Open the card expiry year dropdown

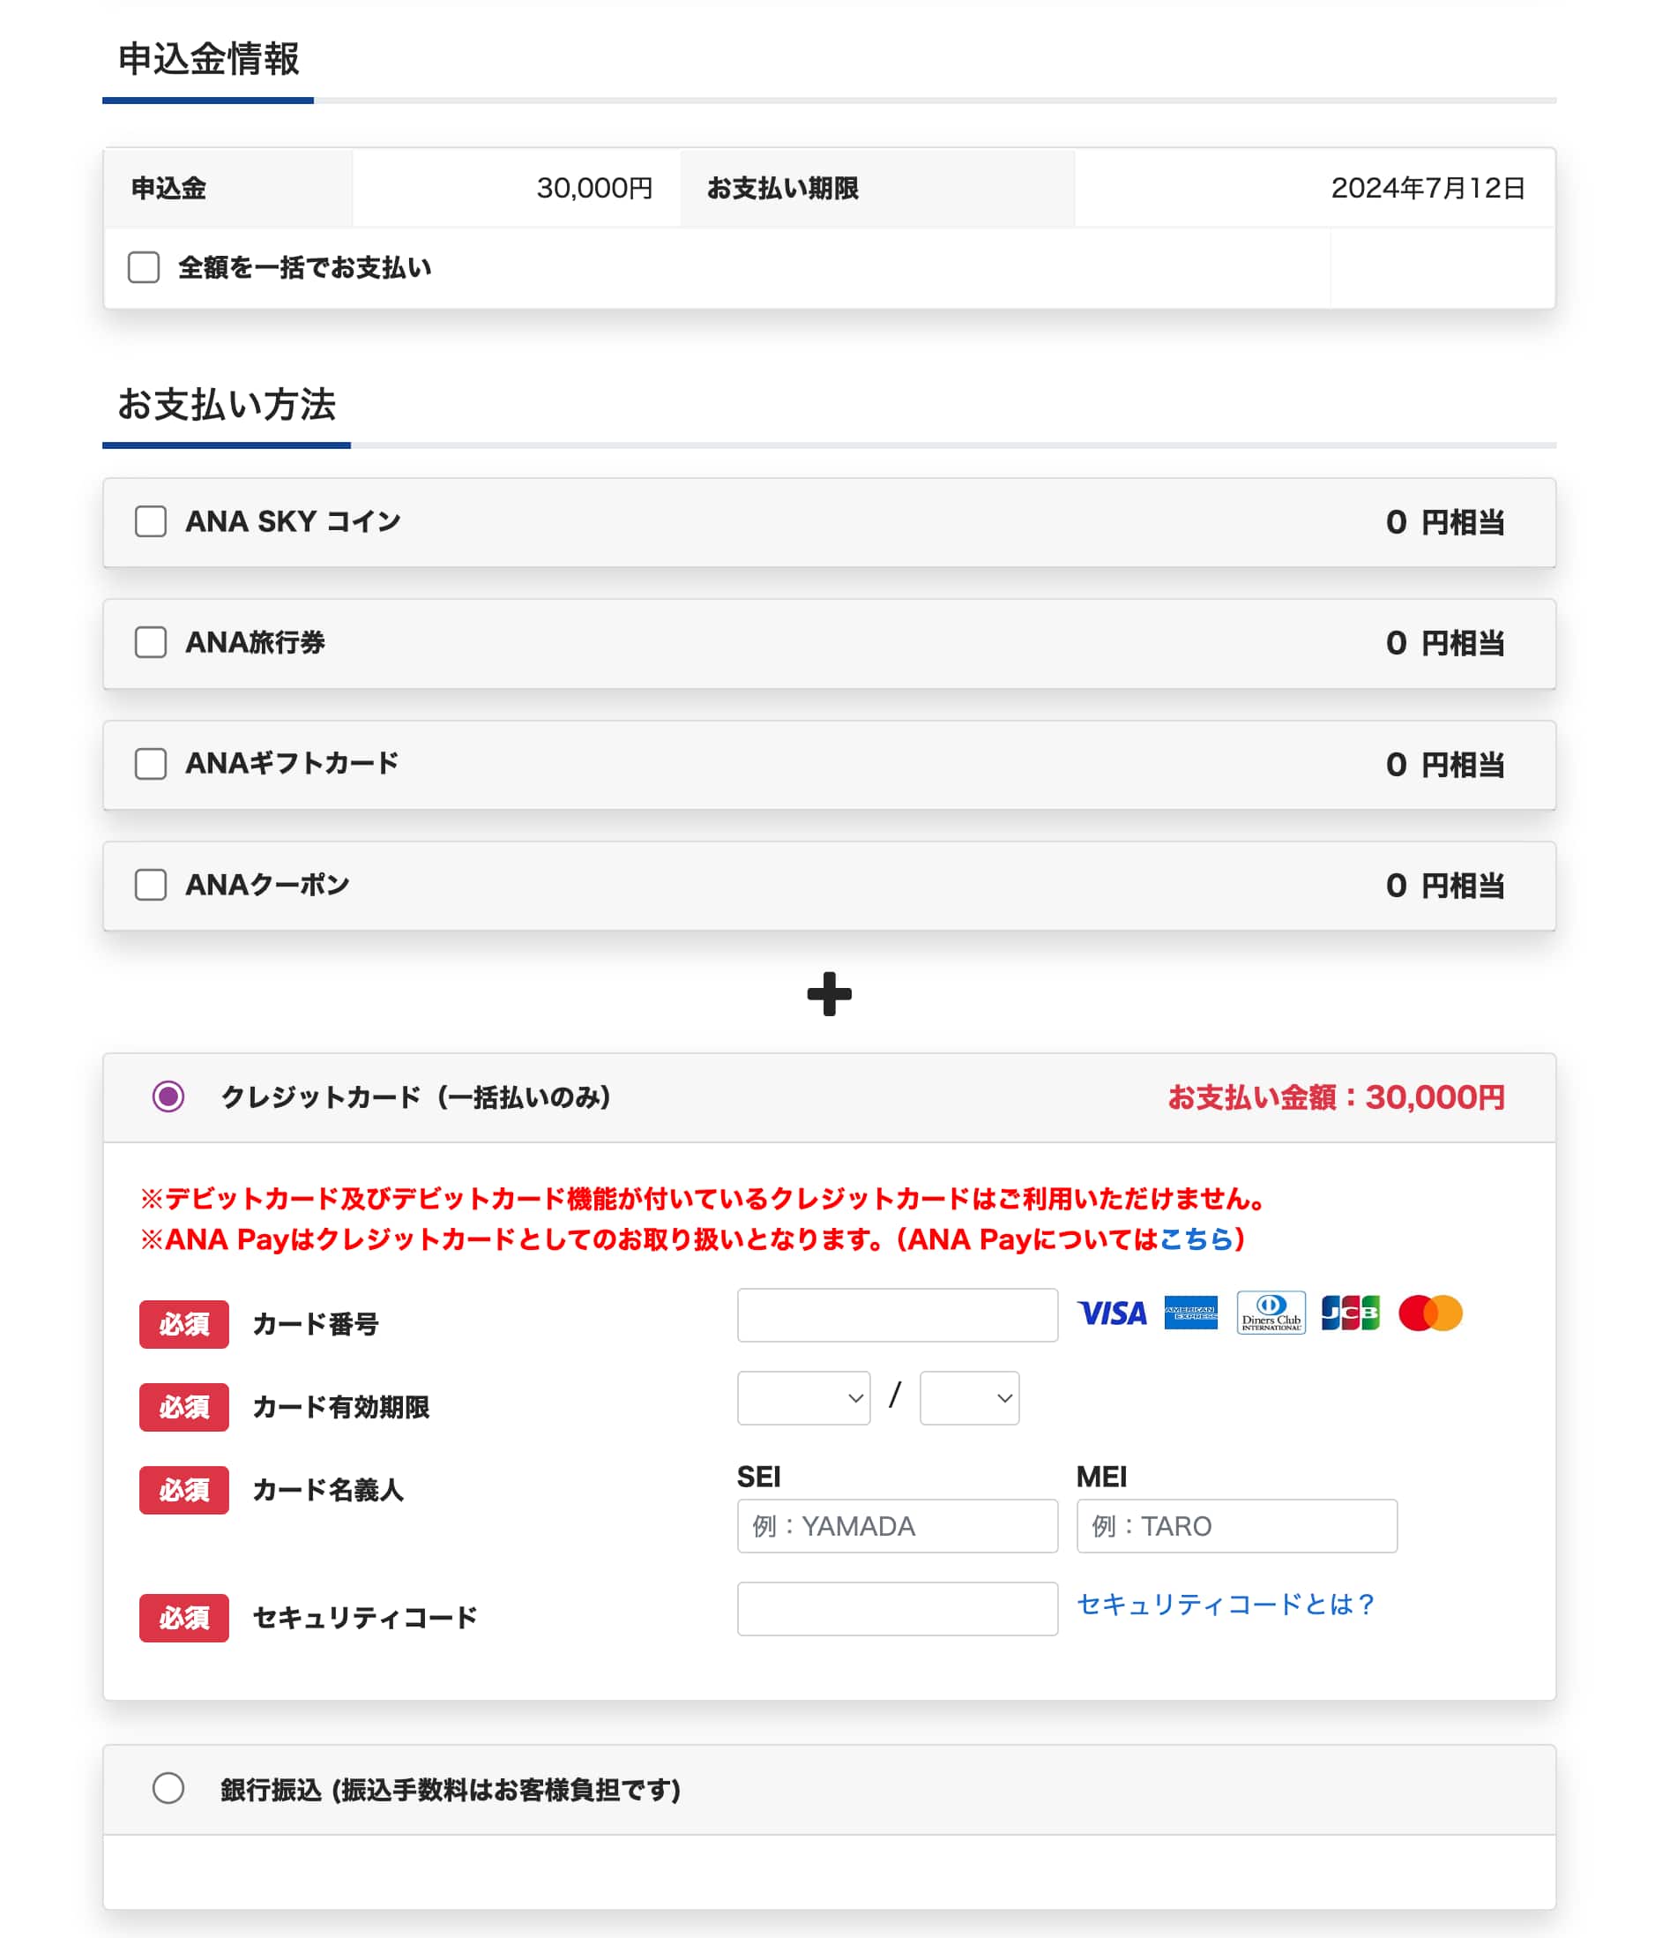pyautogui.click(x=969, y=1398)
